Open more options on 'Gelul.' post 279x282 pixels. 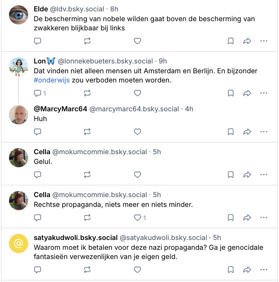[264, 175]
